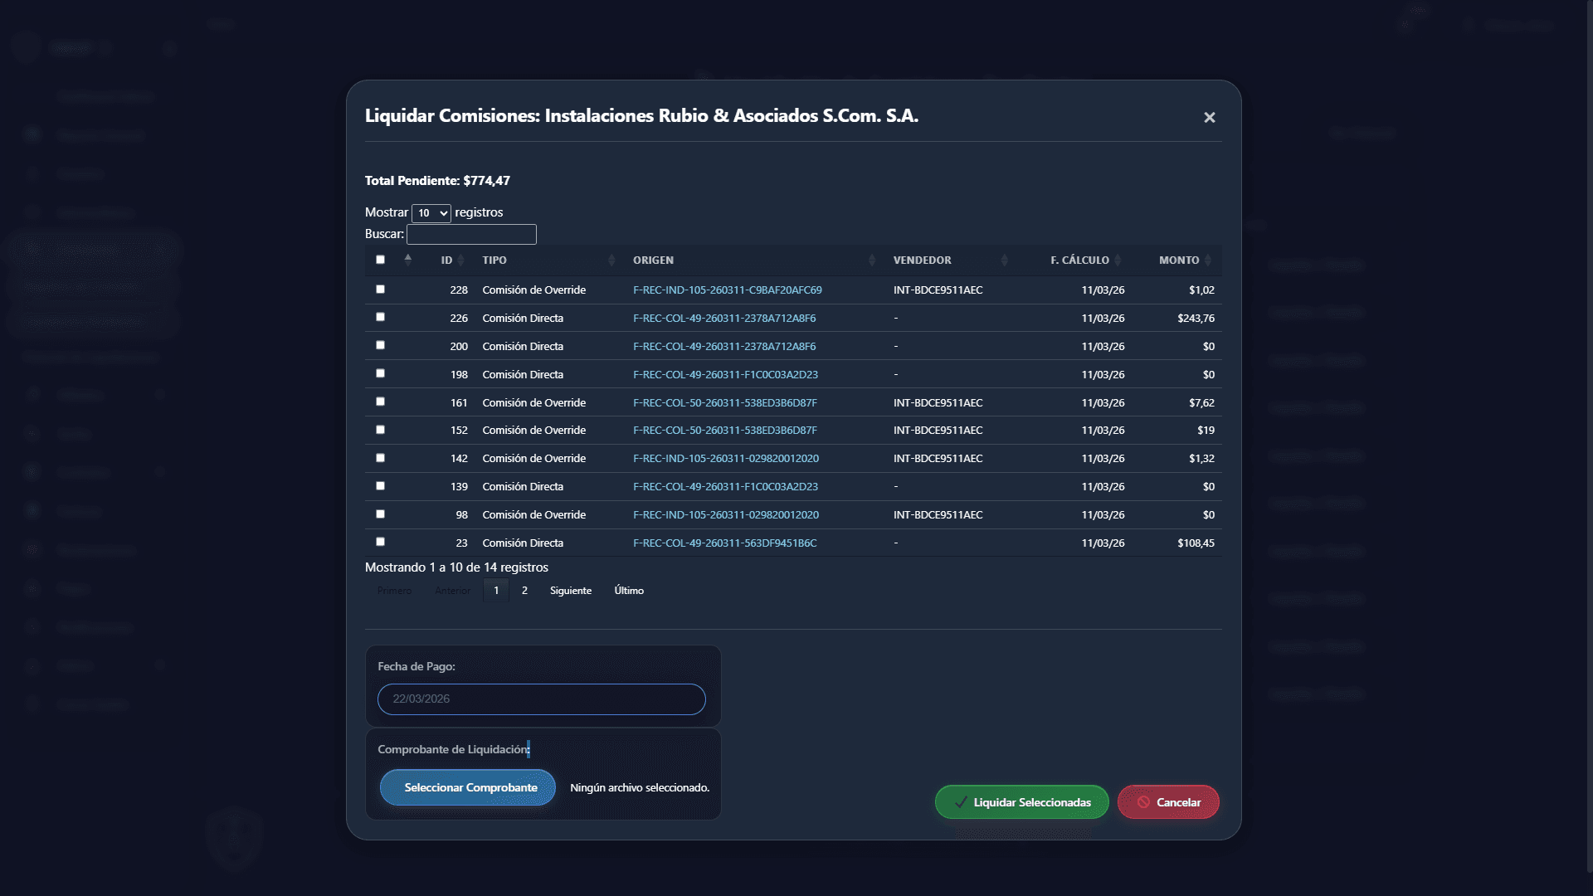Screen dimensions: 1593x896
Task: Sort table by ID column arrows
Action: coord(460,261)
